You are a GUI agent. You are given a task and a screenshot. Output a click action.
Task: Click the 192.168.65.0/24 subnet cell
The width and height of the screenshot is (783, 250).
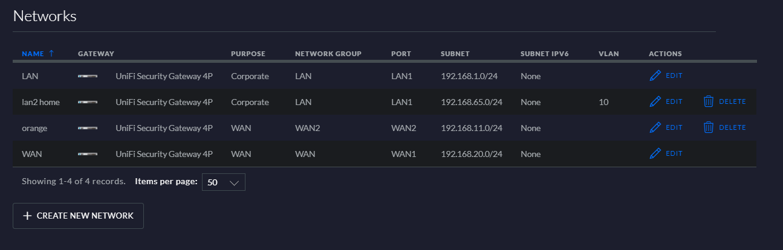coord(472,102)
